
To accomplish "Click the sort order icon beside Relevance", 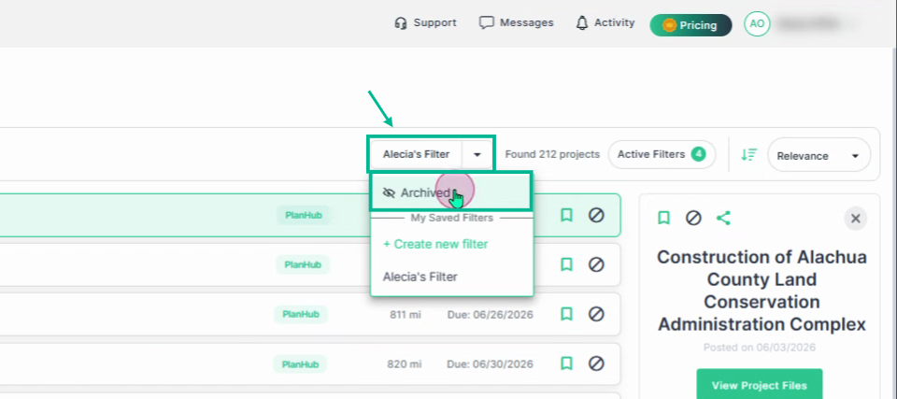I will tap(748, 154).
